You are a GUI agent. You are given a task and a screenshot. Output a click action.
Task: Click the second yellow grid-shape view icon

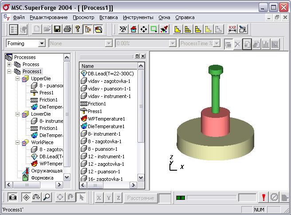pyautogui.click(x=188, y=29)
